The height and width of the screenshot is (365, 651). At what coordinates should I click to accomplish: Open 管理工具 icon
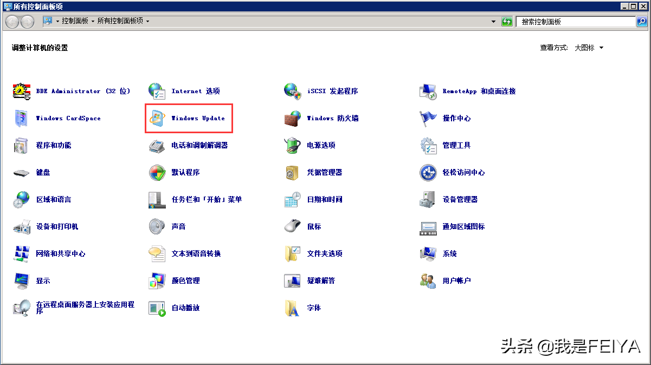428,145
